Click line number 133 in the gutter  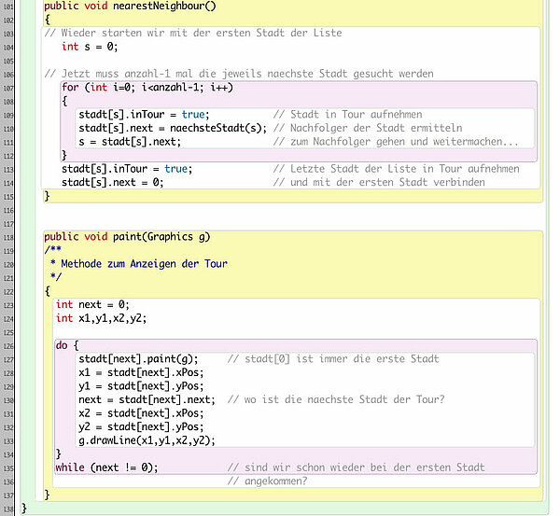coord(7,440)
